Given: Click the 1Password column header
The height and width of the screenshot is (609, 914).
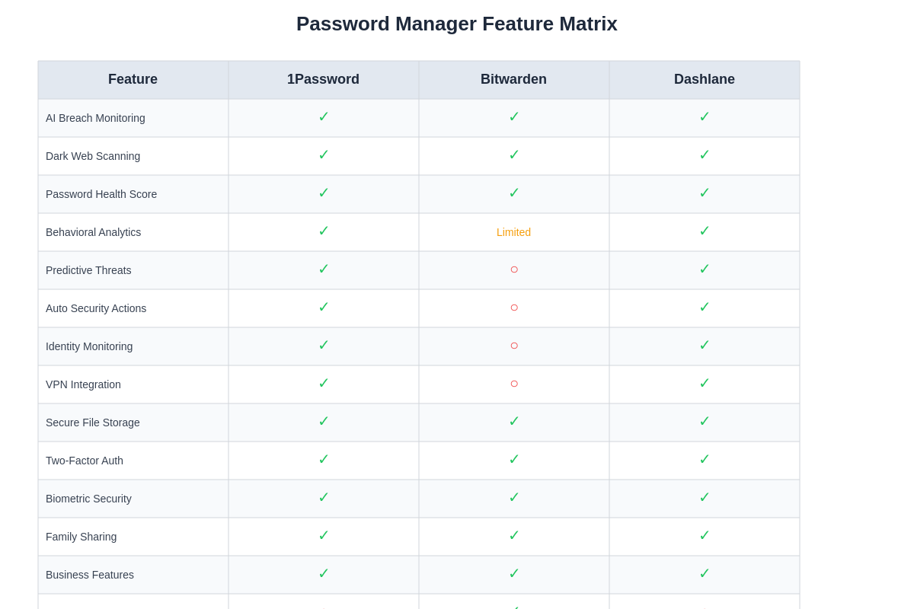Looking at the screenshot, I should coord(323,79).
